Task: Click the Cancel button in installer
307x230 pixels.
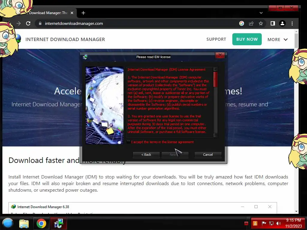Action: pyautogui.click(x=208, y=155)
